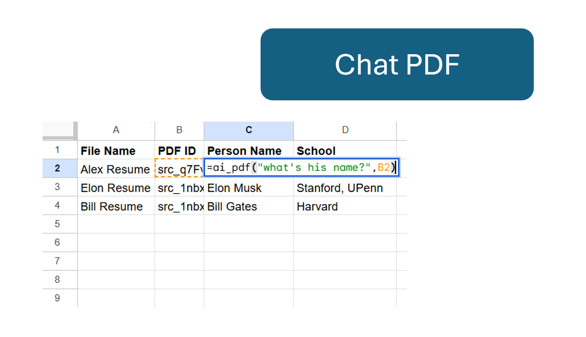The width and height of the screenshot is (586, 337).
Task: Select column A header
Action: tap(116, 130)
